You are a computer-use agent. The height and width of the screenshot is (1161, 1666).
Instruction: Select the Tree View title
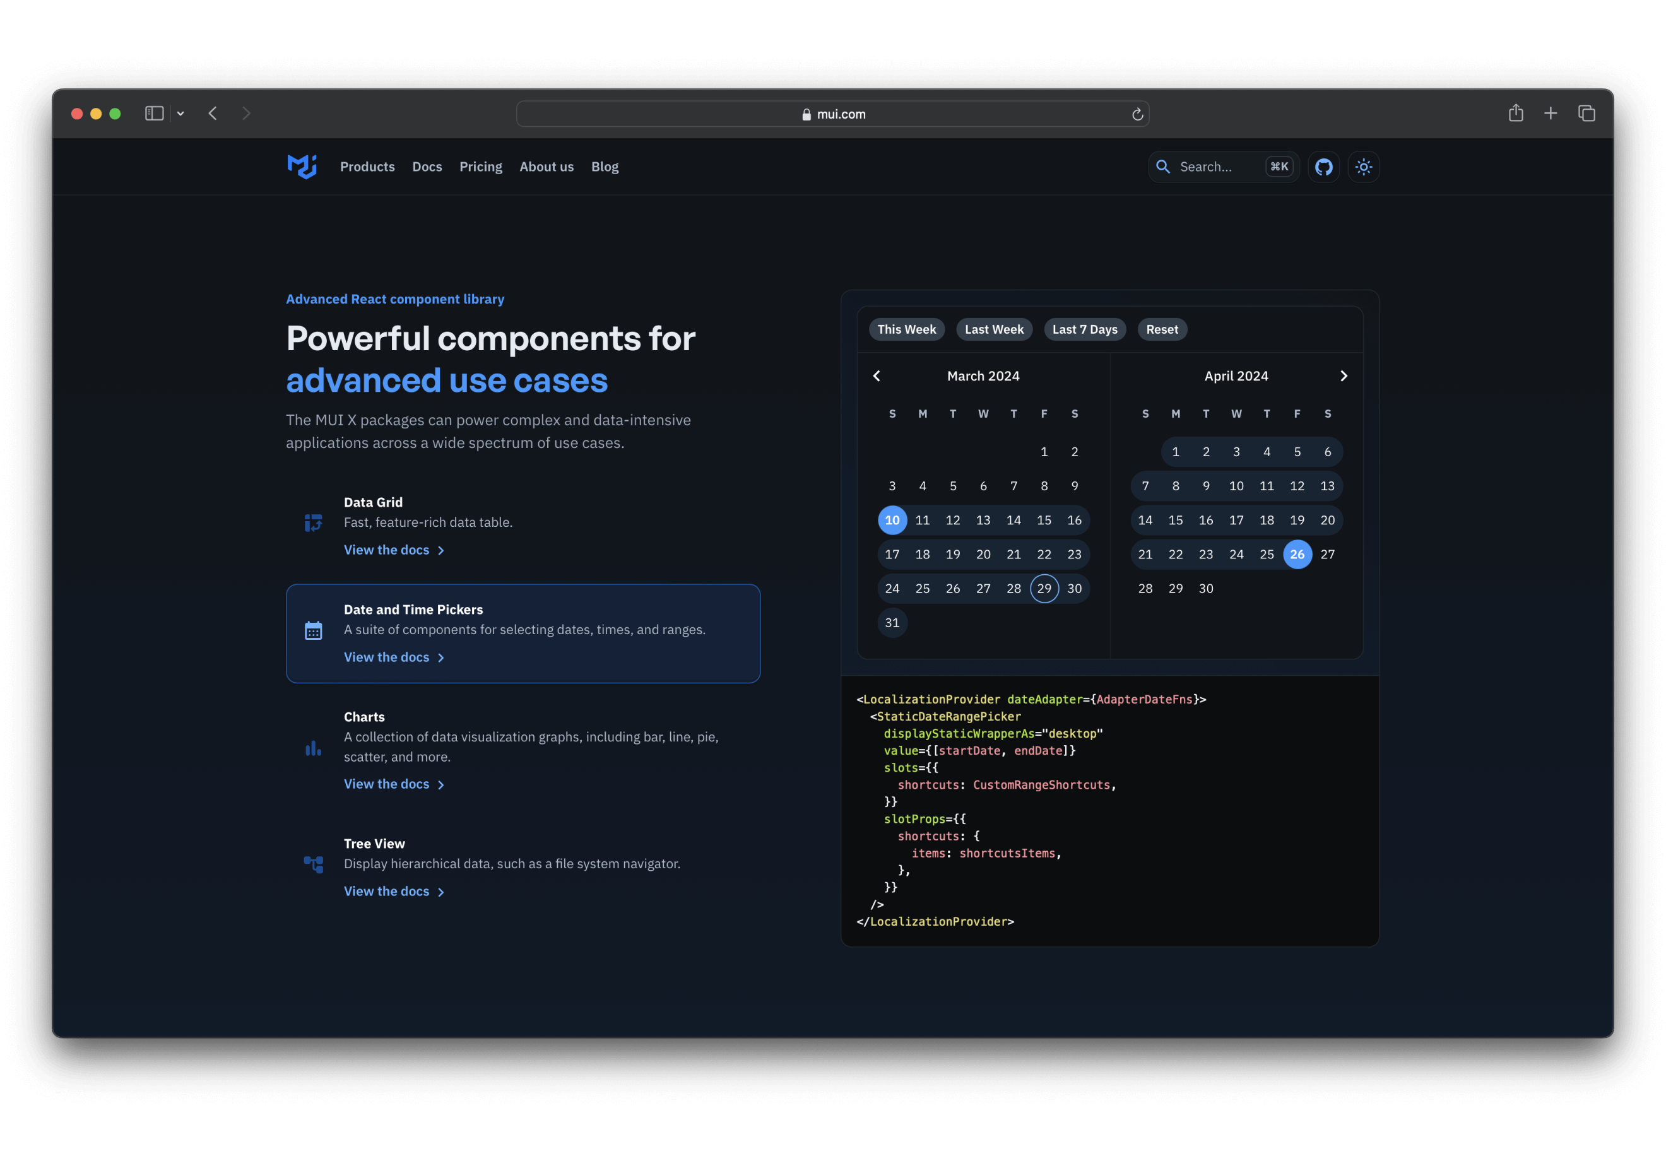pyautogui.click(x=374, y=844)
